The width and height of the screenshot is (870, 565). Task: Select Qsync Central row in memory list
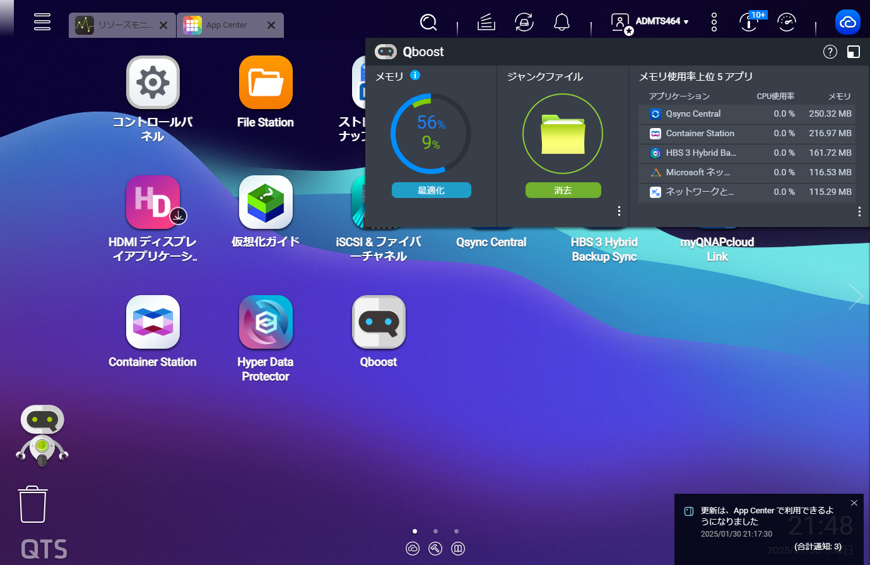[x=747, y=114]
